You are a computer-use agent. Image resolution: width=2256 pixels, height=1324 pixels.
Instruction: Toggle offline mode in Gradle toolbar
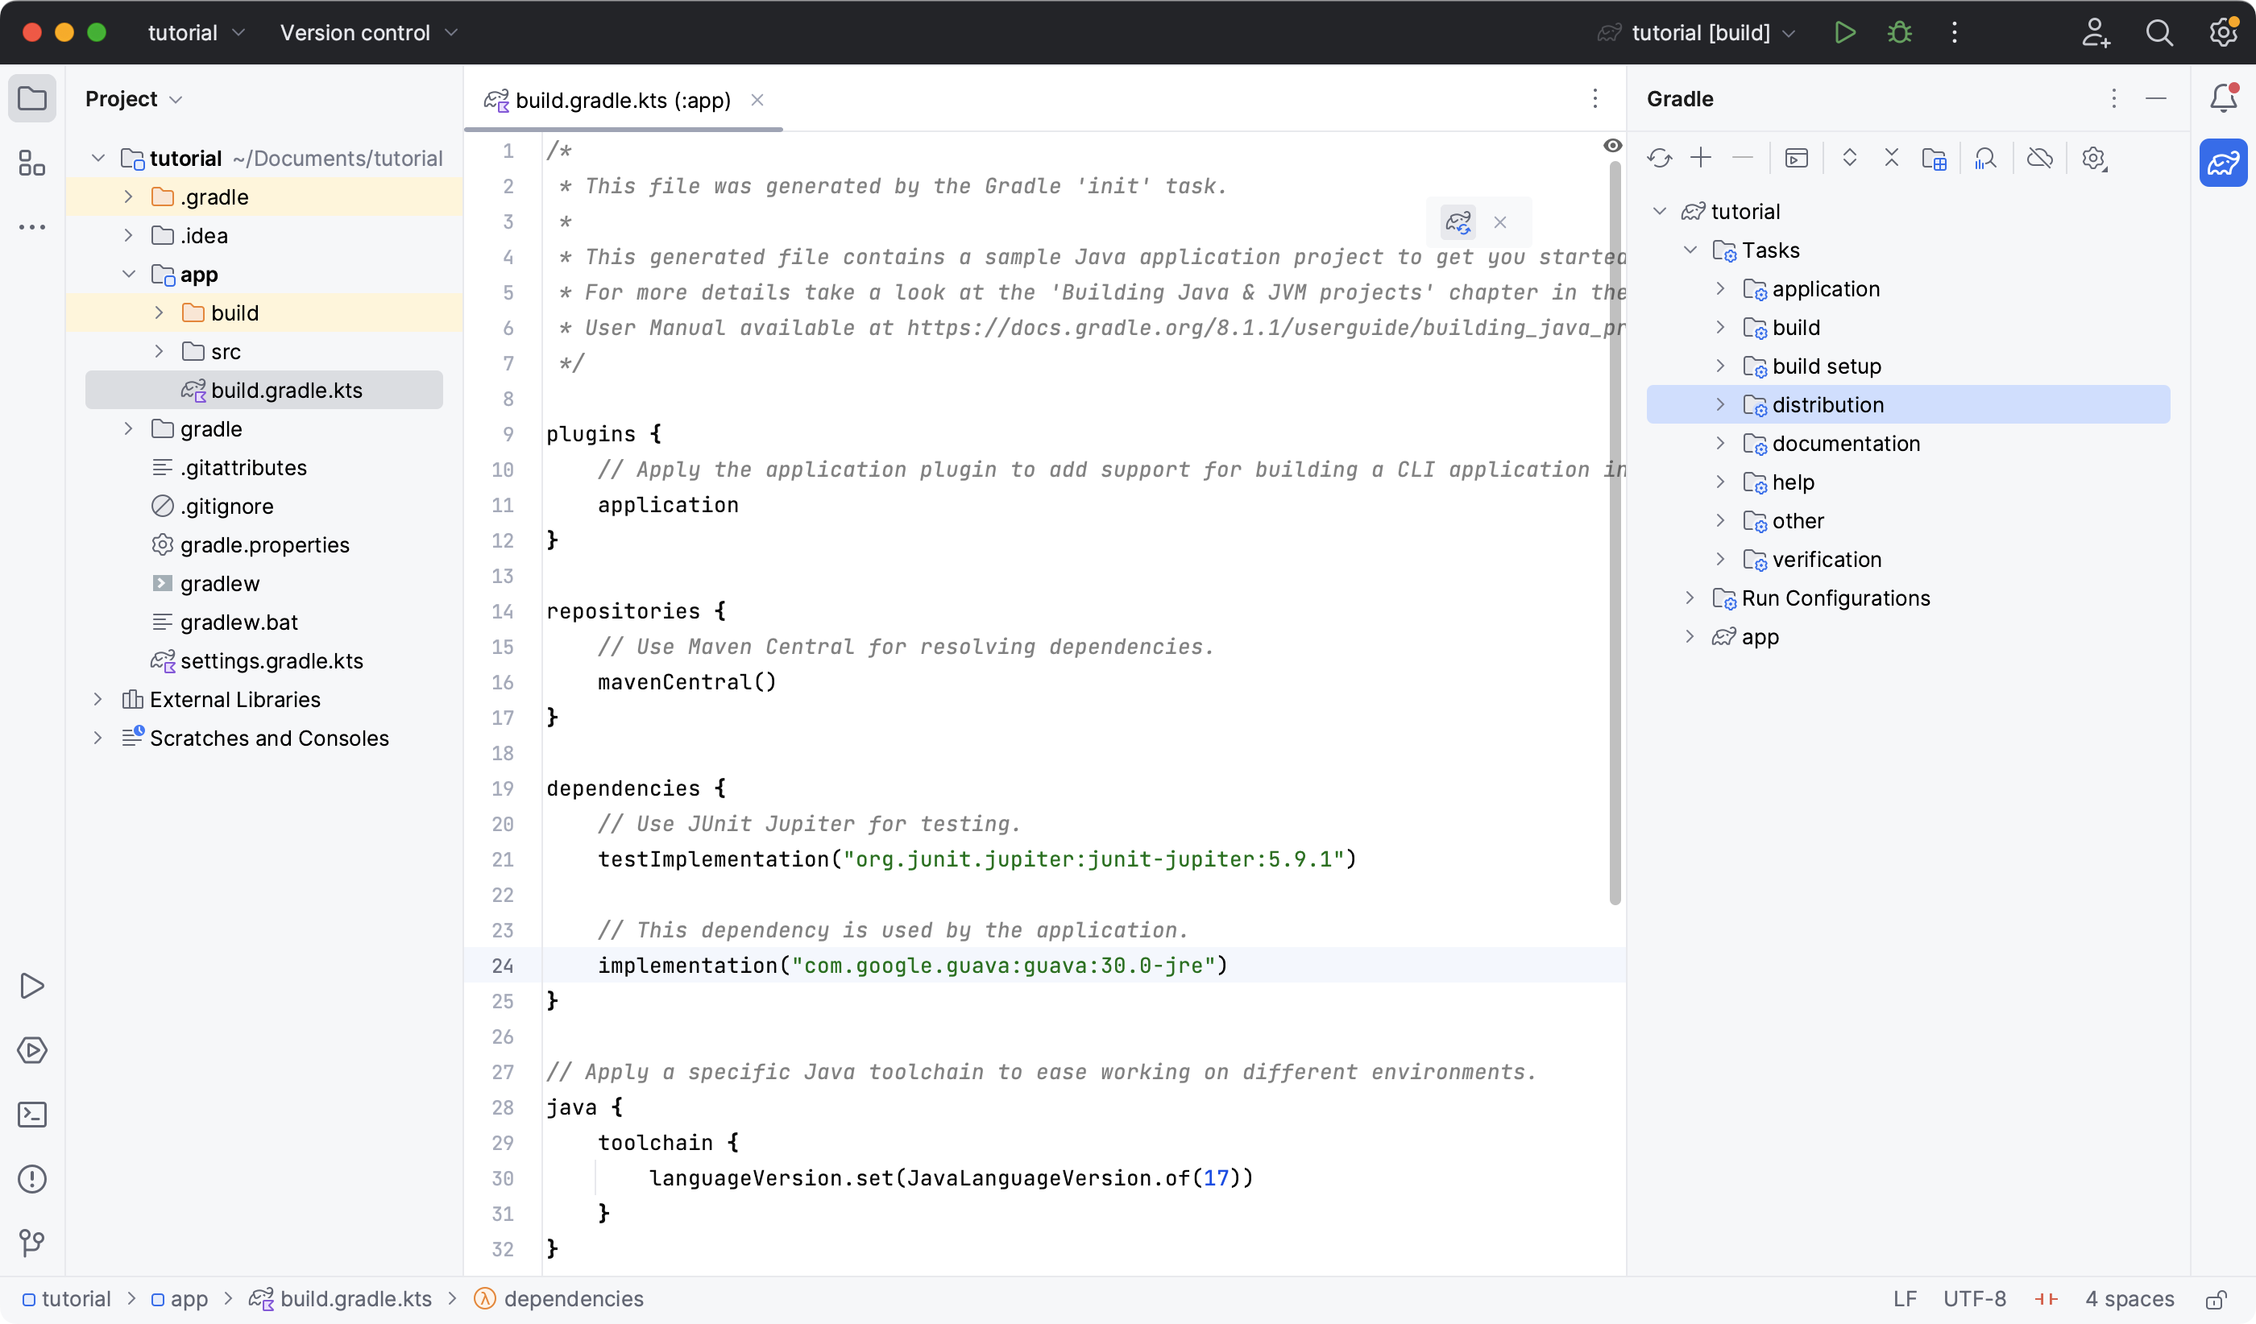[2039, 159]
